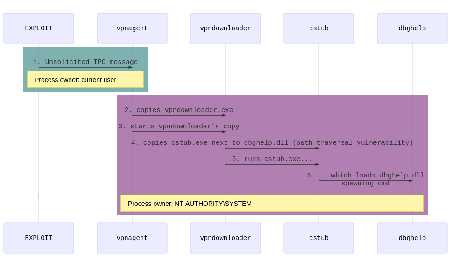Select the top cstub participant box
This screenshot has width=451, height=269.
click(319, 28)
